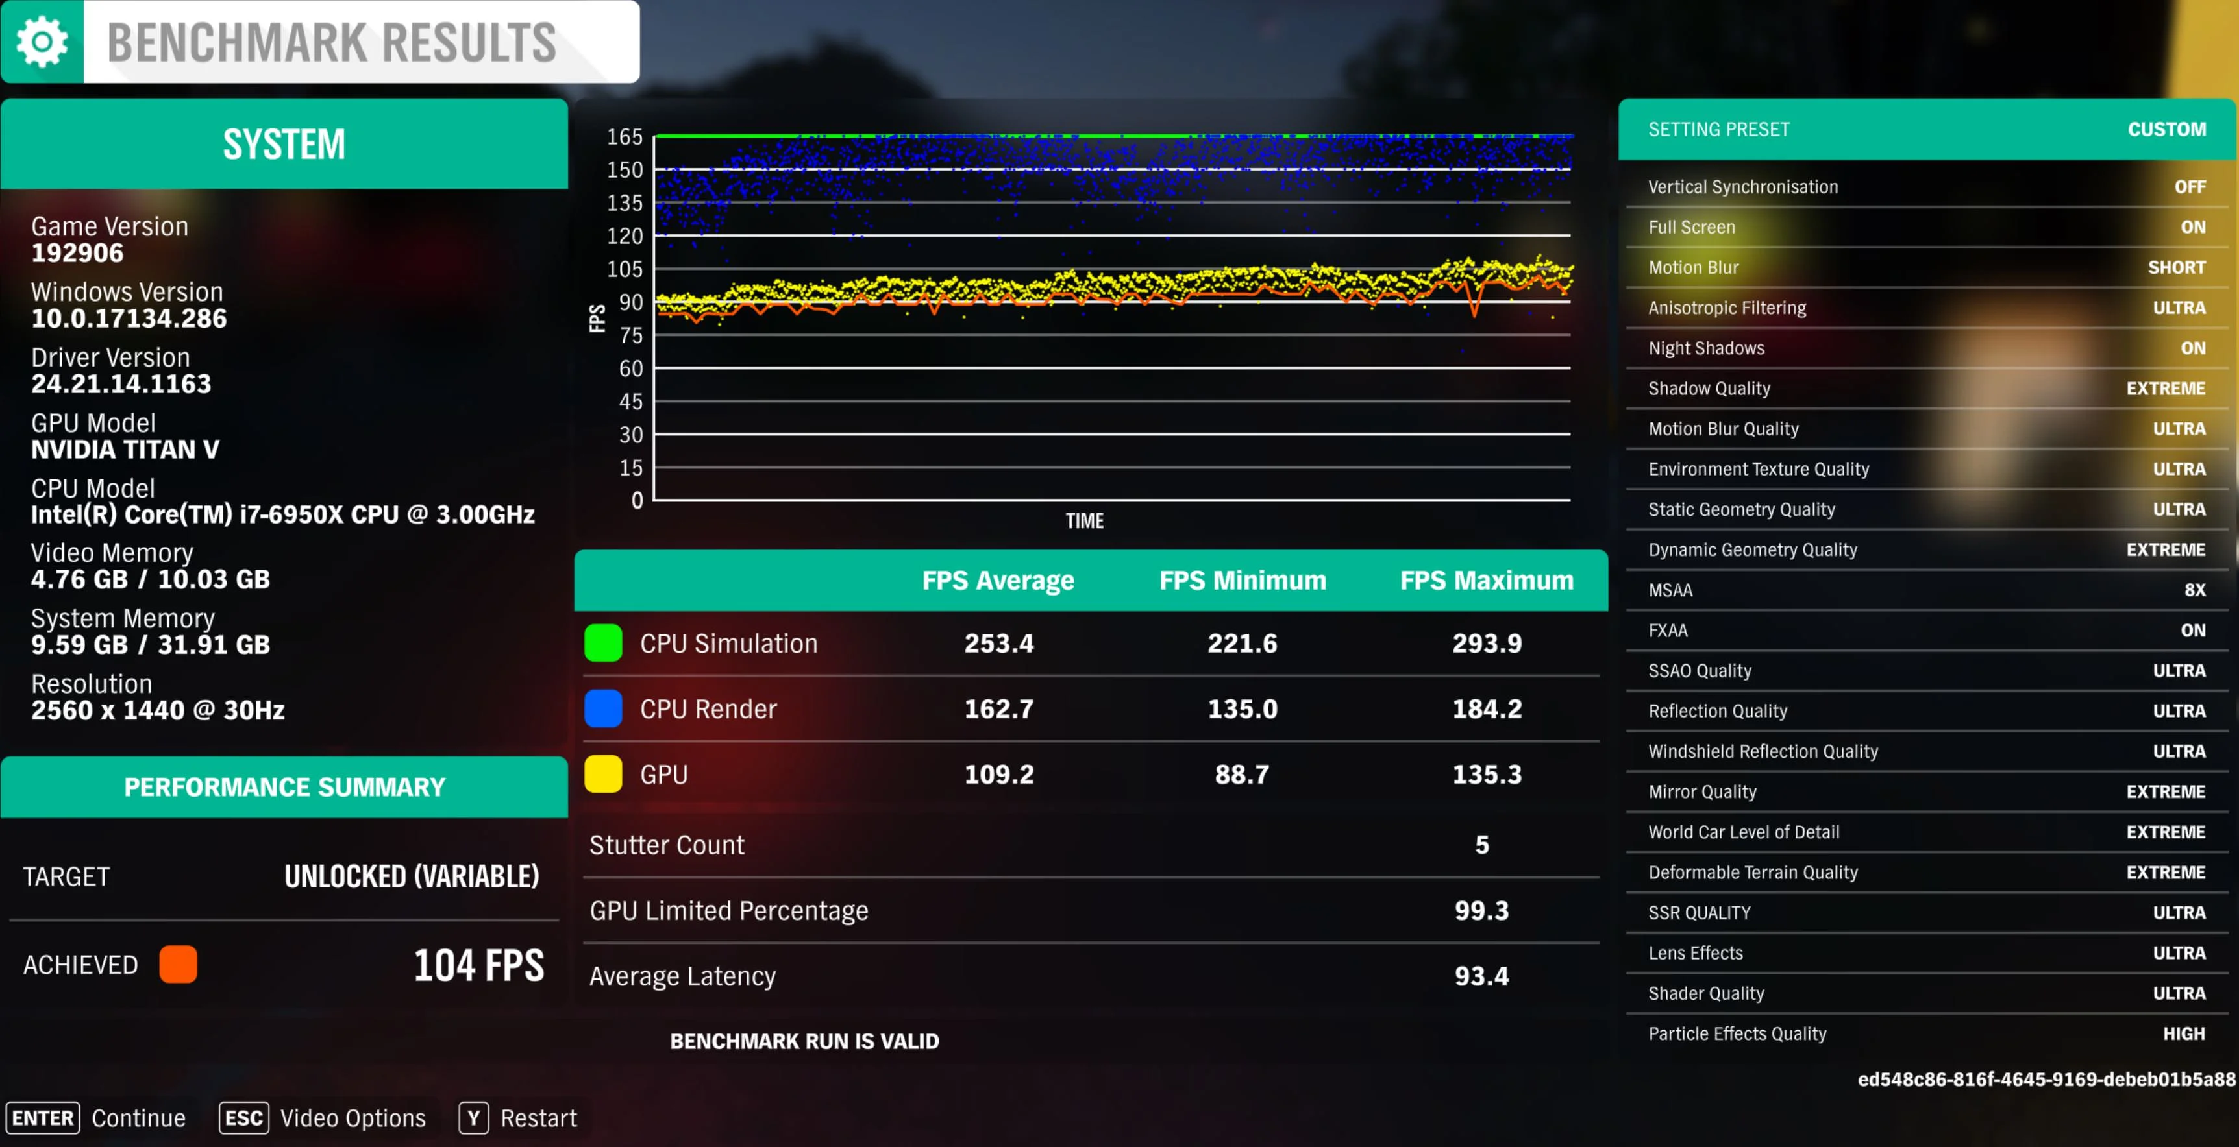2239x1147 pixels.
Task: Select the System panel header
Action: pos(284,143)
